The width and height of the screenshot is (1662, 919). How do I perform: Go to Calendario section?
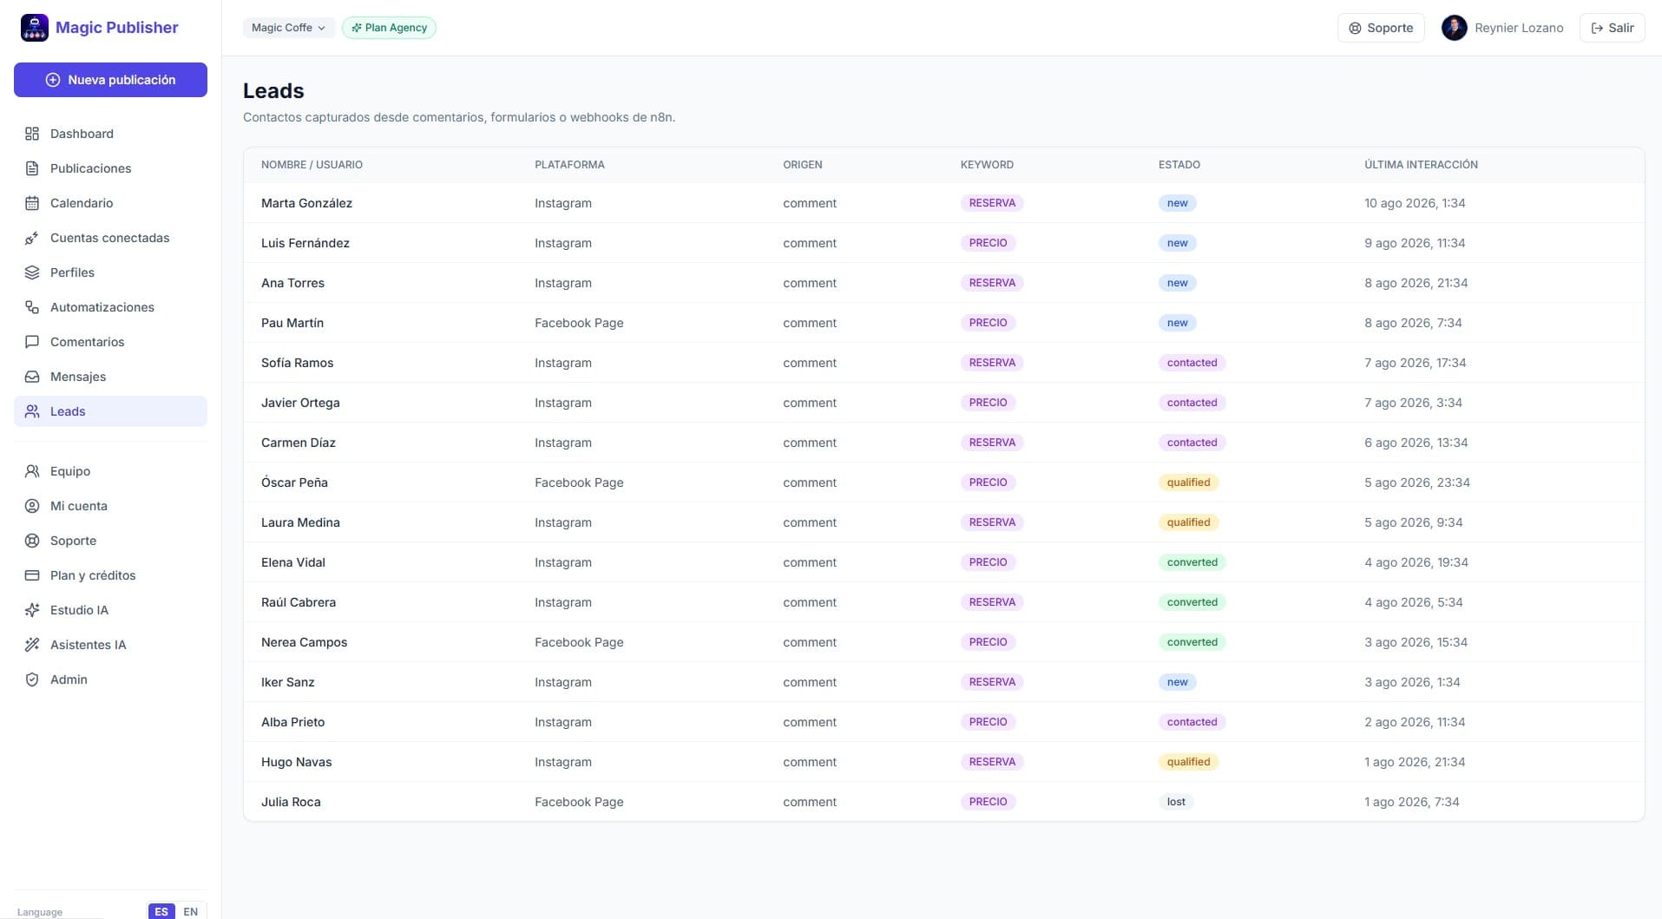tap(110, 203)
